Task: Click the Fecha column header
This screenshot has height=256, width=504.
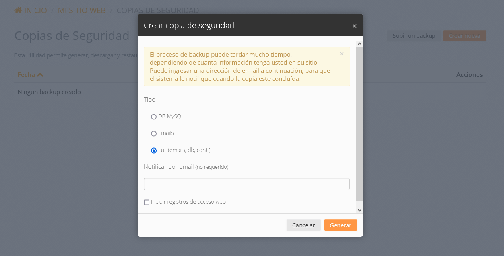Action: click(x=26, y=75)
